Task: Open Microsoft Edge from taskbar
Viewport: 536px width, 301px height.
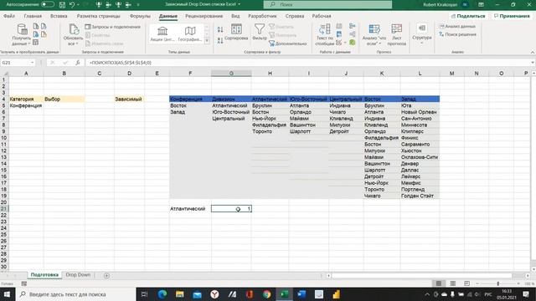Action: coord(162,293)
